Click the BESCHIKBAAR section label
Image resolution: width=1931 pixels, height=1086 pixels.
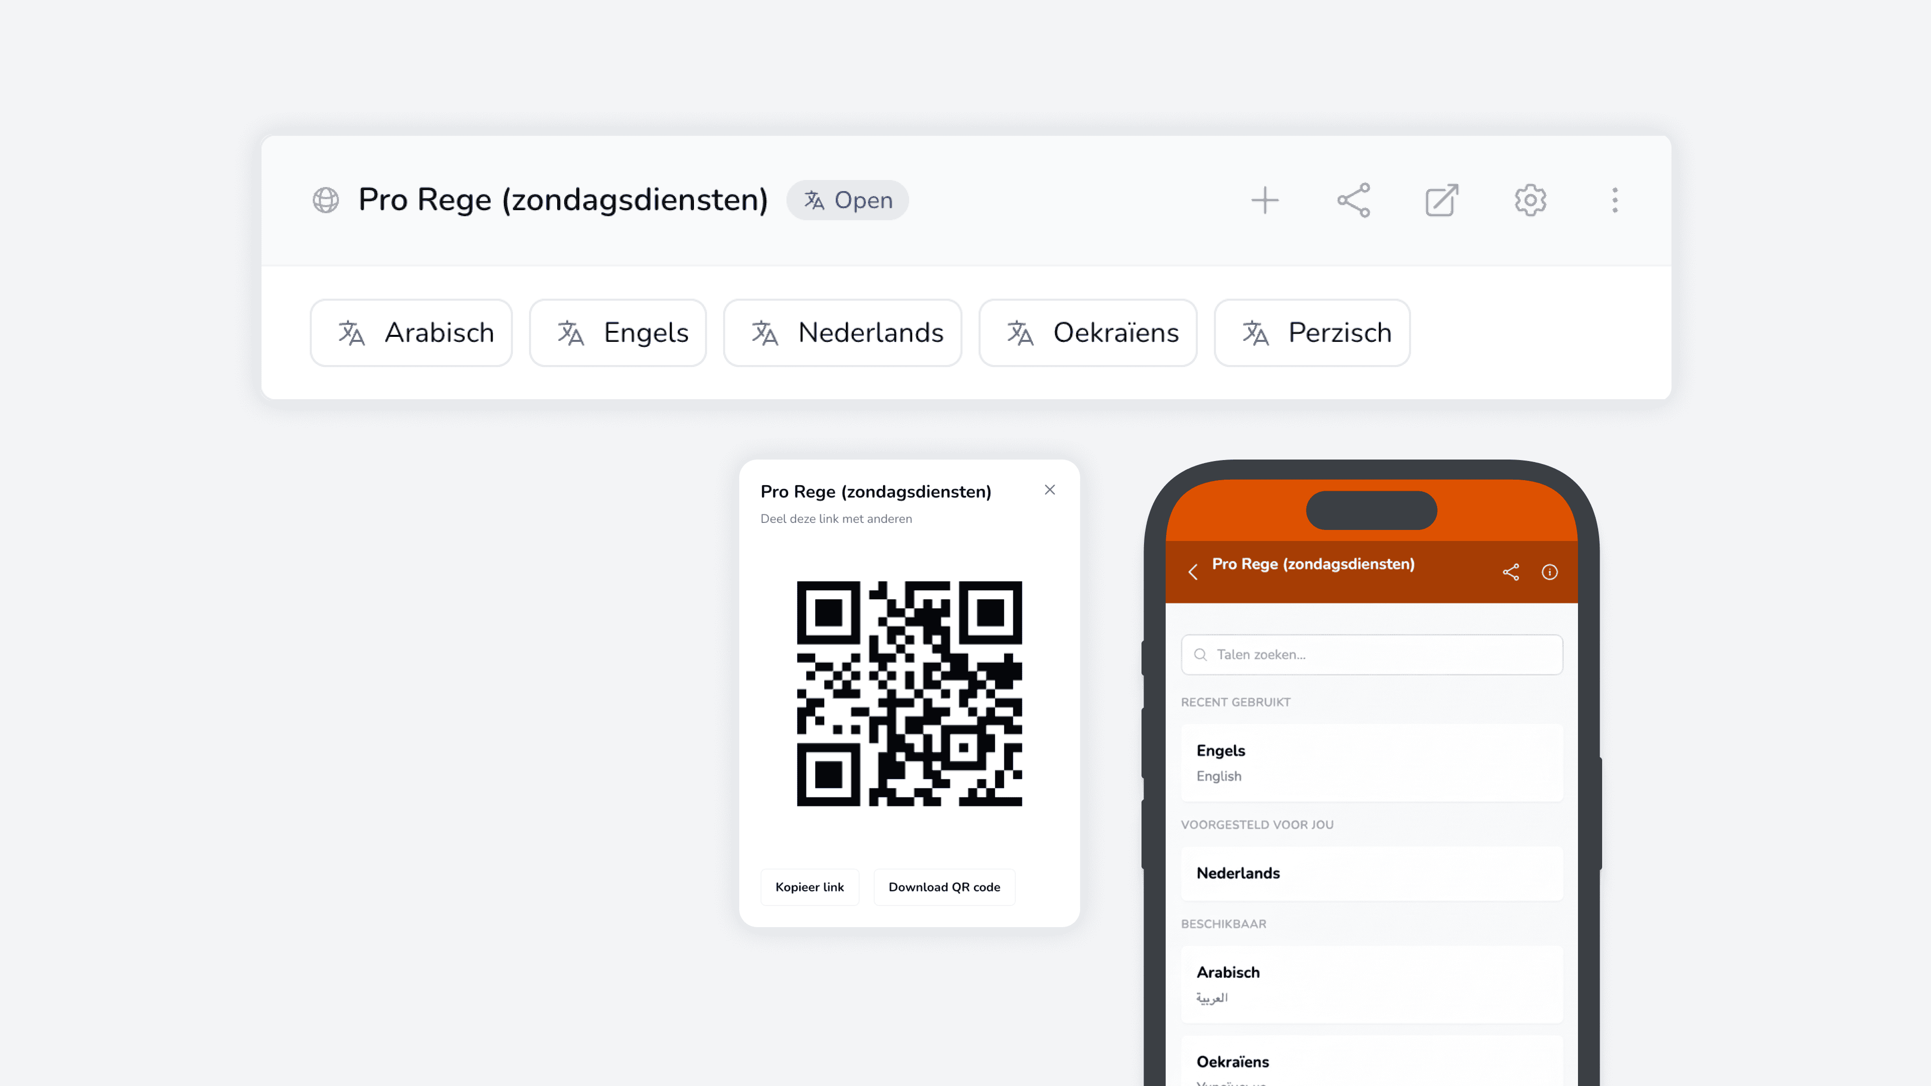(x=1223, y=924)
